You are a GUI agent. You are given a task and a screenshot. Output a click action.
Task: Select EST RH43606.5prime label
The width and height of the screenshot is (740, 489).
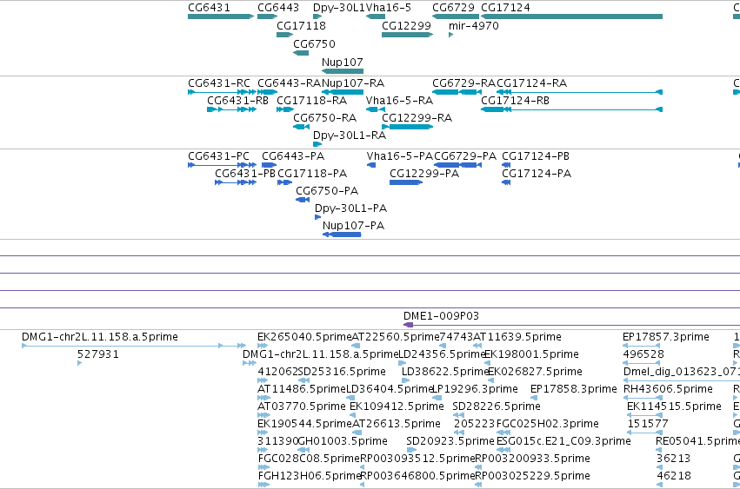pos(669,389)
